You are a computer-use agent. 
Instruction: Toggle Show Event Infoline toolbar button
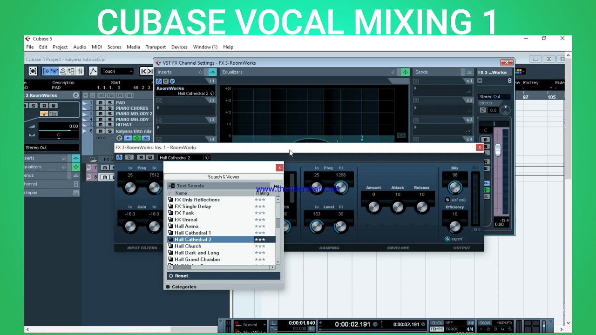point(54,71)
